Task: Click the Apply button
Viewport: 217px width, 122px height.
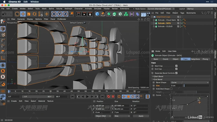Action: click(x=141, y=116)
